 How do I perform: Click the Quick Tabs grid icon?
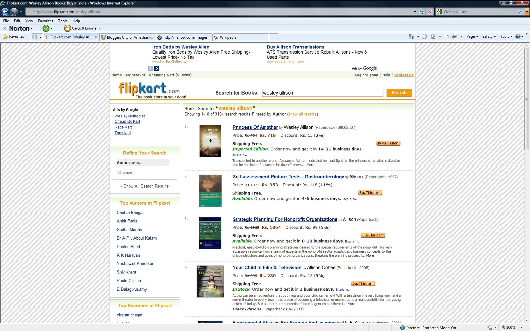click(x=34, y=37)
